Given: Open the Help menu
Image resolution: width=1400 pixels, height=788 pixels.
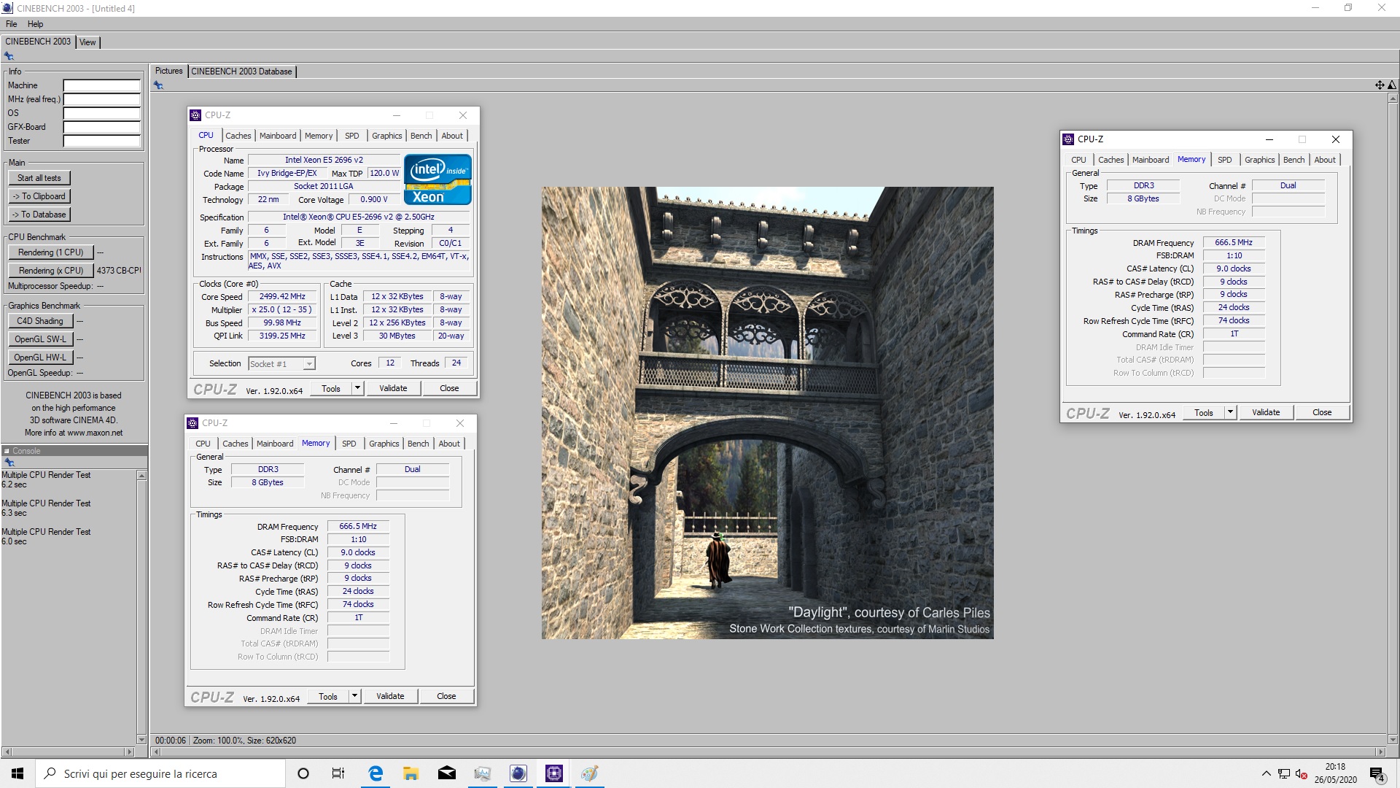Looking at the screenshot, I should [x=35, y=24].
